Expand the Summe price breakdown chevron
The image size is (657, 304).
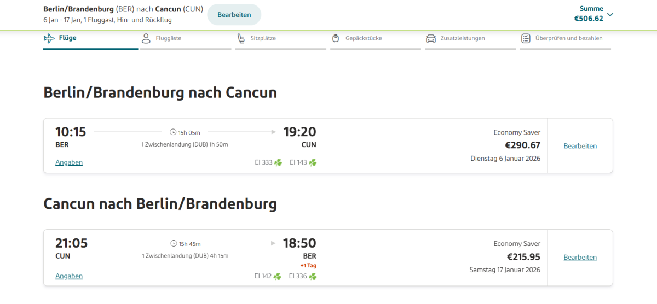(610, 14)
